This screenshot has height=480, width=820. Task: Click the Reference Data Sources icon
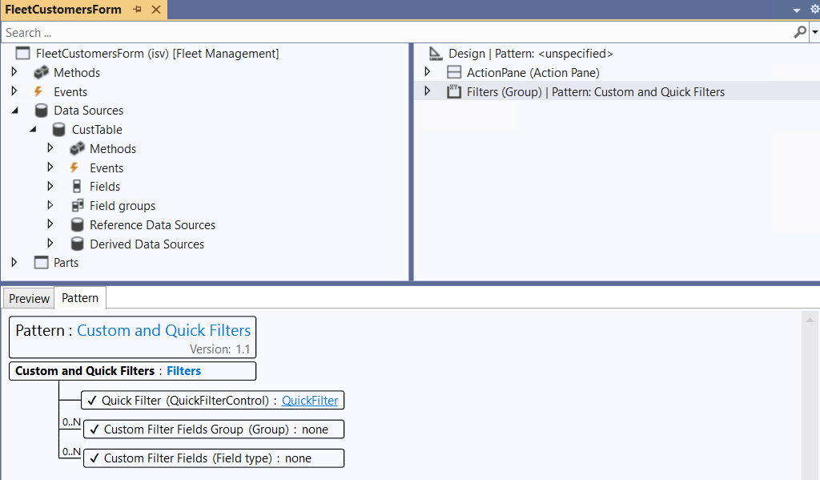(x=77, y=224)
